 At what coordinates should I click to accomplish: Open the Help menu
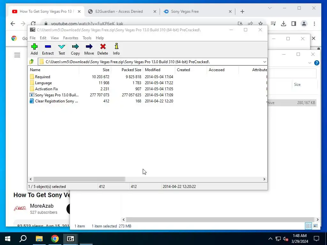tap(100, 38)
